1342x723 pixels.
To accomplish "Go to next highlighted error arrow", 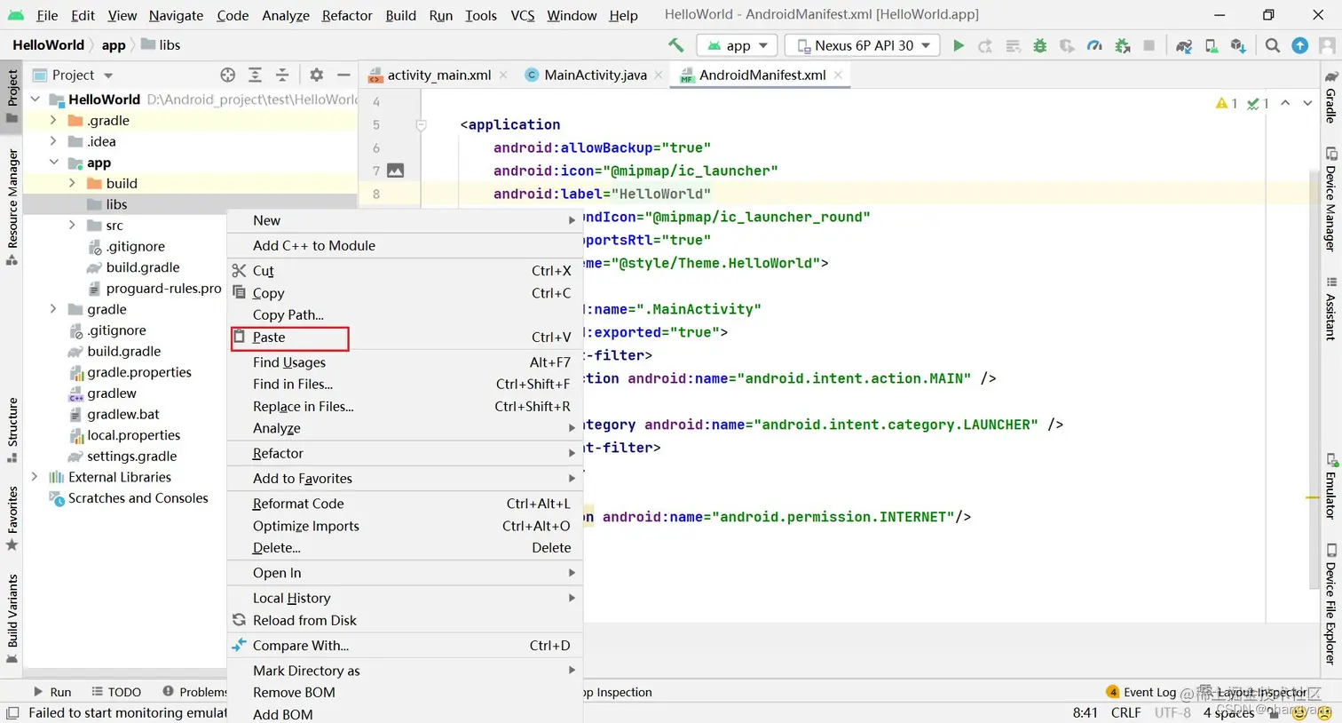I will [1307, 103].
